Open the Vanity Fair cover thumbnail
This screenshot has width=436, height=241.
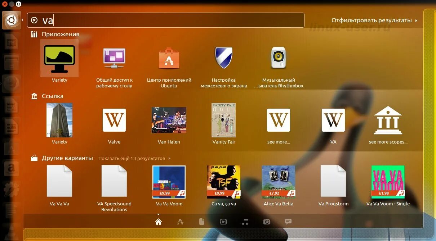(224, 120)
